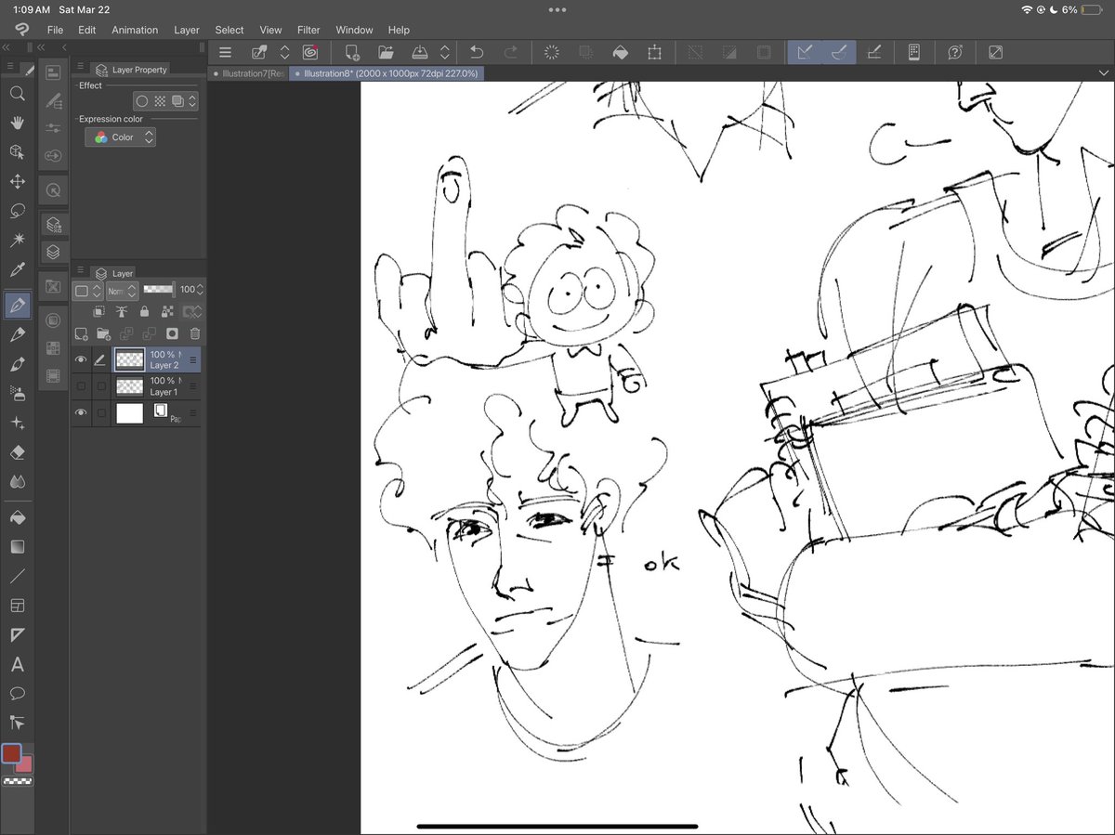1115x835 pixels.
Task: Open the Expression color Color dropdown
Action: pos(120,137)
